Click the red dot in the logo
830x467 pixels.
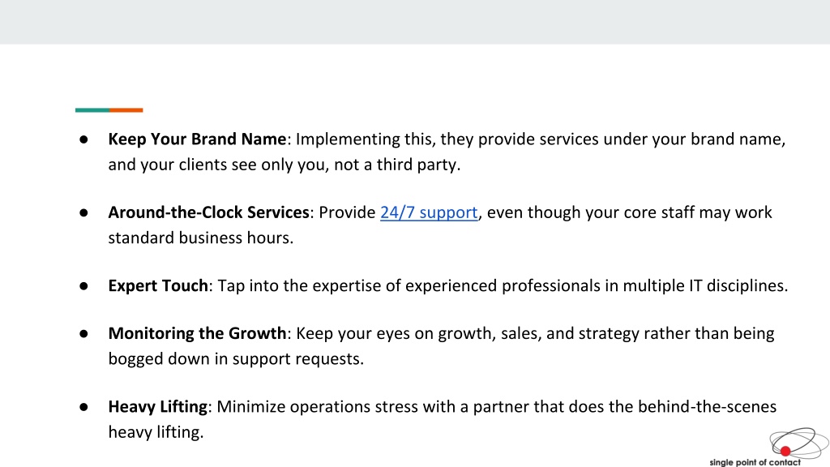point(785,451)
